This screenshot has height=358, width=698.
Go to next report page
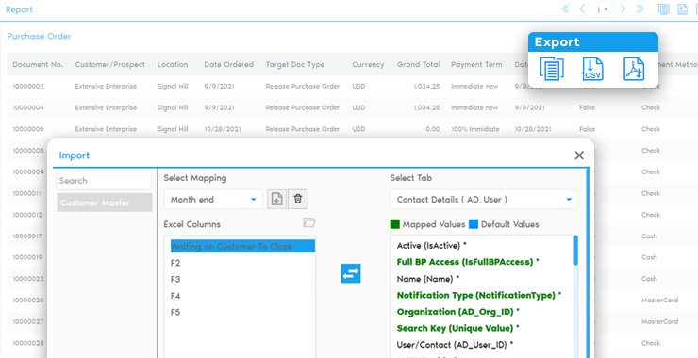(623, 8)
